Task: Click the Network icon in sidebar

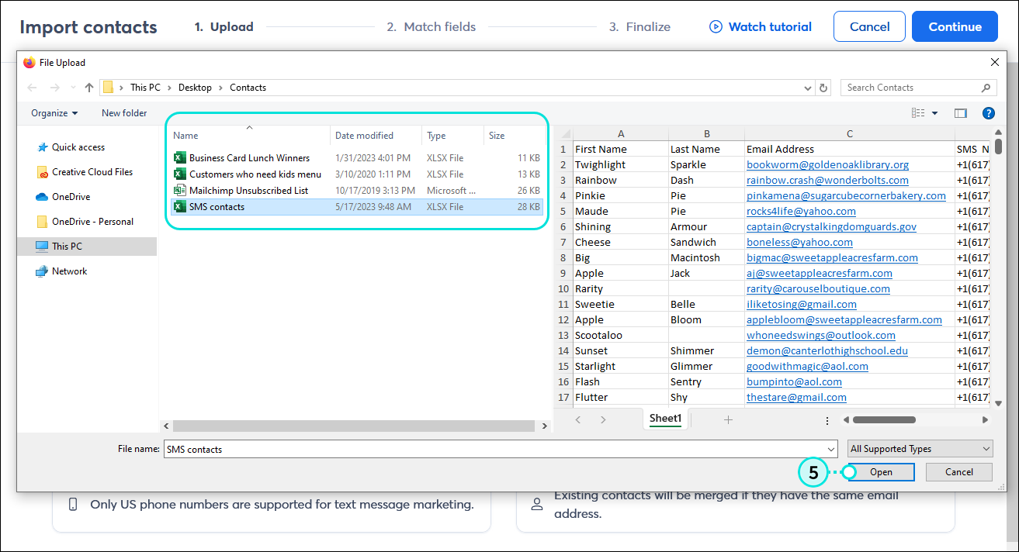Action: [x=42, y=271]
